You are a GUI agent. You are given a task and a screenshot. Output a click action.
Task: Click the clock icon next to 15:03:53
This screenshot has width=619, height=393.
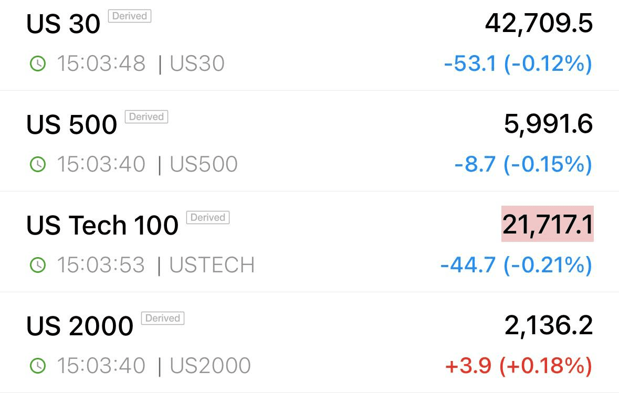click(38, 265)
